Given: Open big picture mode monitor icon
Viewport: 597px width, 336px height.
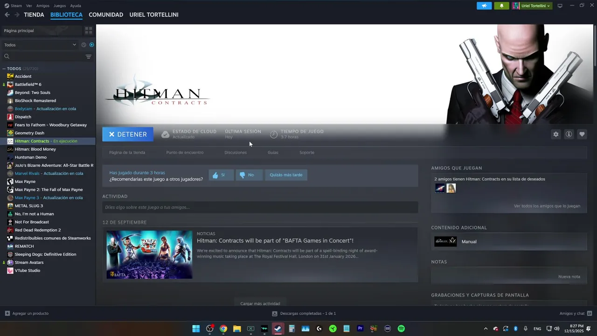Looking at the screenshot, I should click(560, 6).
